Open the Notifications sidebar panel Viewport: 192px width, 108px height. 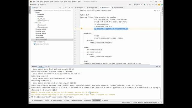click(x=162, y=12)
